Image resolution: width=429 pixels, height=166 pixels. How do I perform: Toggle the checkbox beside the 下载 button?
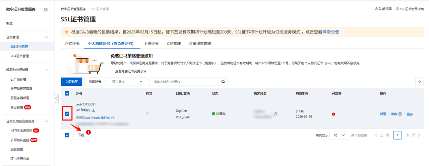(67, 135)
